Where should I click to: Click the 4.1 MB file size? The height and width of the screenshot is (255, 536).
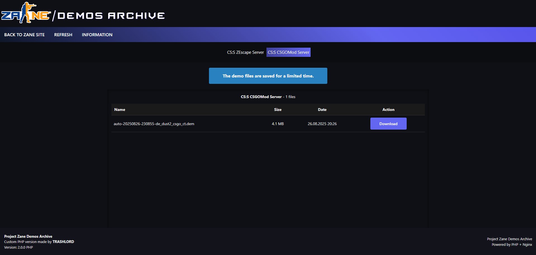click(x=278, y=124)
